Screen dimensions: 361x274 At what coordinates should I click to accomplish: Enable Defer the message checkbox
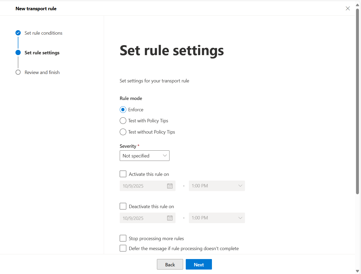pos(123,248)
